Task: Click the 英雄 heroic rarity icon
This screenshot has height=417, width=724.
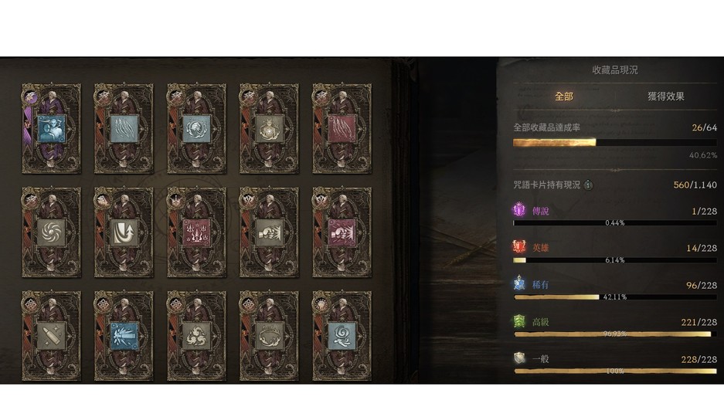Action: click(519, 247)
